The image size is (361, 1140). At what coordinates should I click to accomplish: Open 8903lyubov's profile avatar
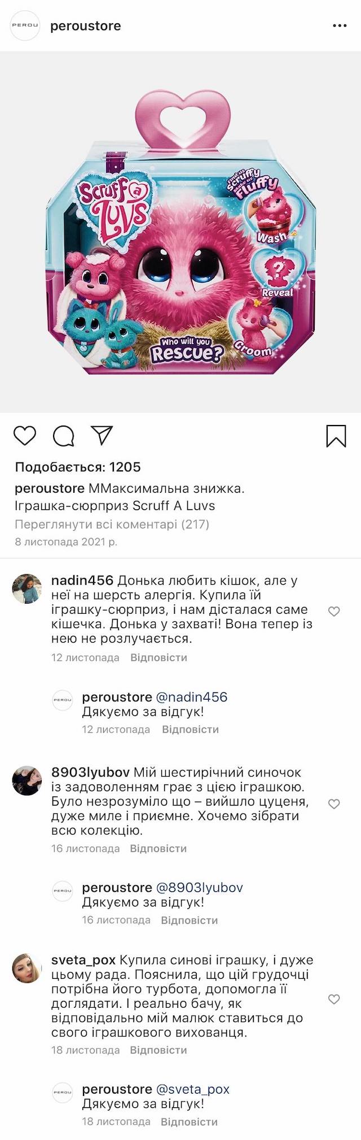click(x=27, y=781)
